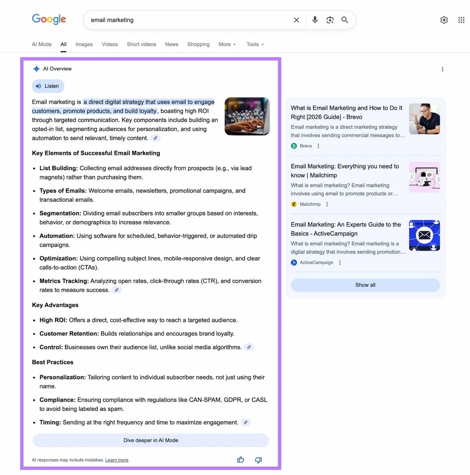470x475 pixels.
Task: Click 'Types of Emails:' bullet label
Action: pyautogui.click(x=63, y=191)
